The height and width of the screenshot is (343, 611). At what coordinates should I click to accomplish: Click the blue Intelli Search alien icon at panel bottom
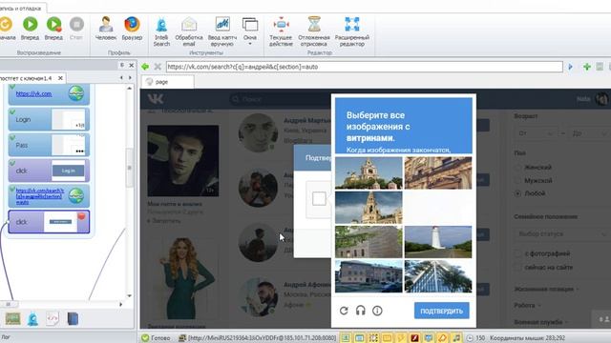(32, 319)
